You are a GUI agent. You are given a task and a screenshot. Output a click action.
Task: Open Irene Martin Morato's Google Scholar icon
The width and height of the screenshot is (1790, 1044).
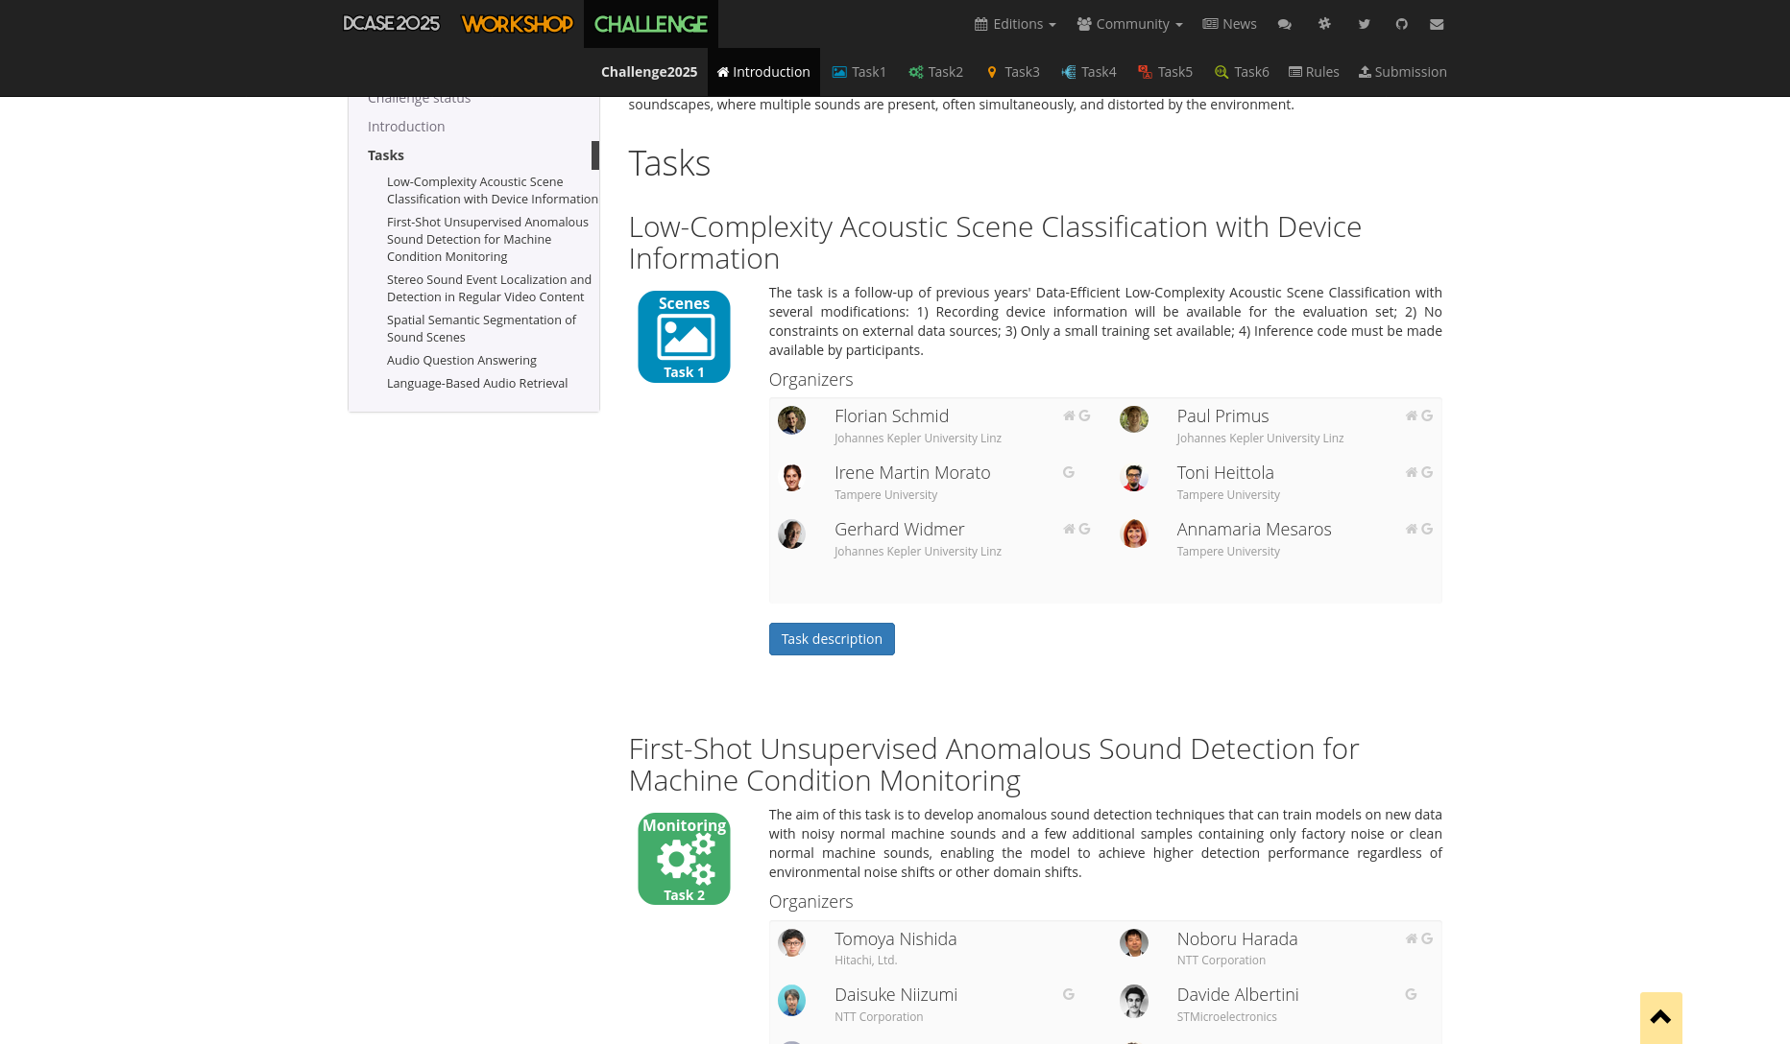[1068, 472]
